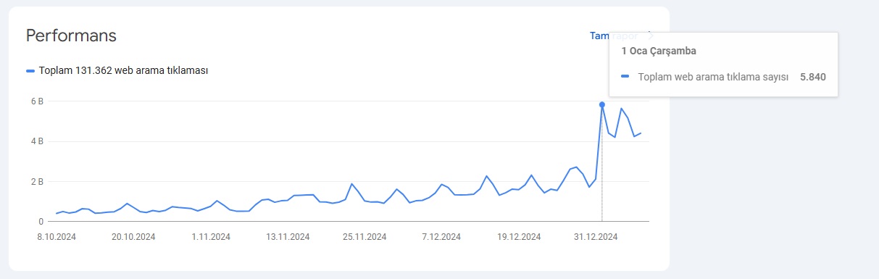
Task: Click the 7.12.2024 date axis label
Action: point(442,236)
